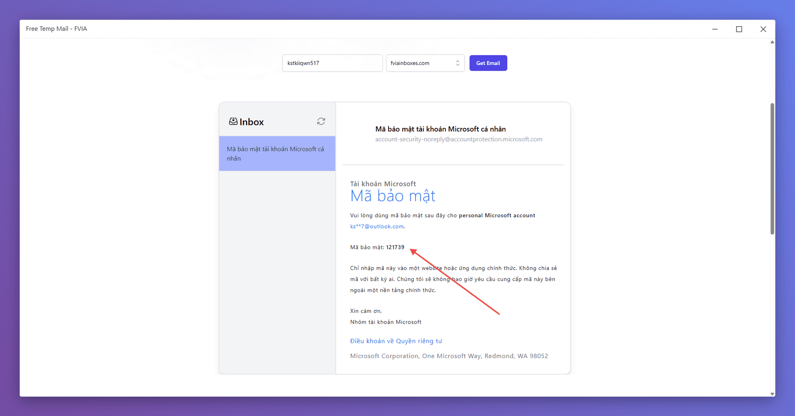
Task: Click the scroll down arrow
Action: coord(772,394)
